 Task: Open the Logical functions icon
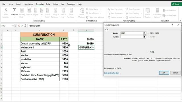(36, 10)
